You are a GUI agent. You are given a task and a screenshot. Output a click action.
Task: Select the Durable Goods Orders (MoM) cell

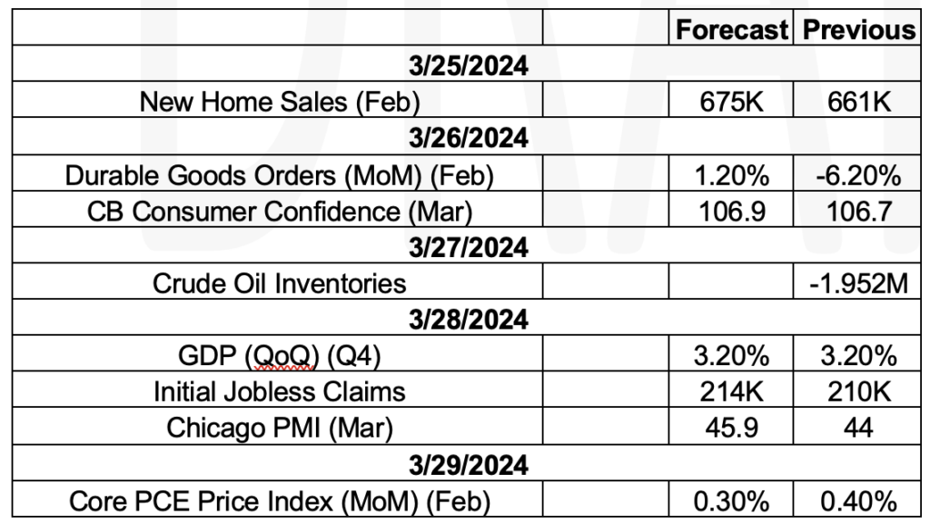point(278,173)
